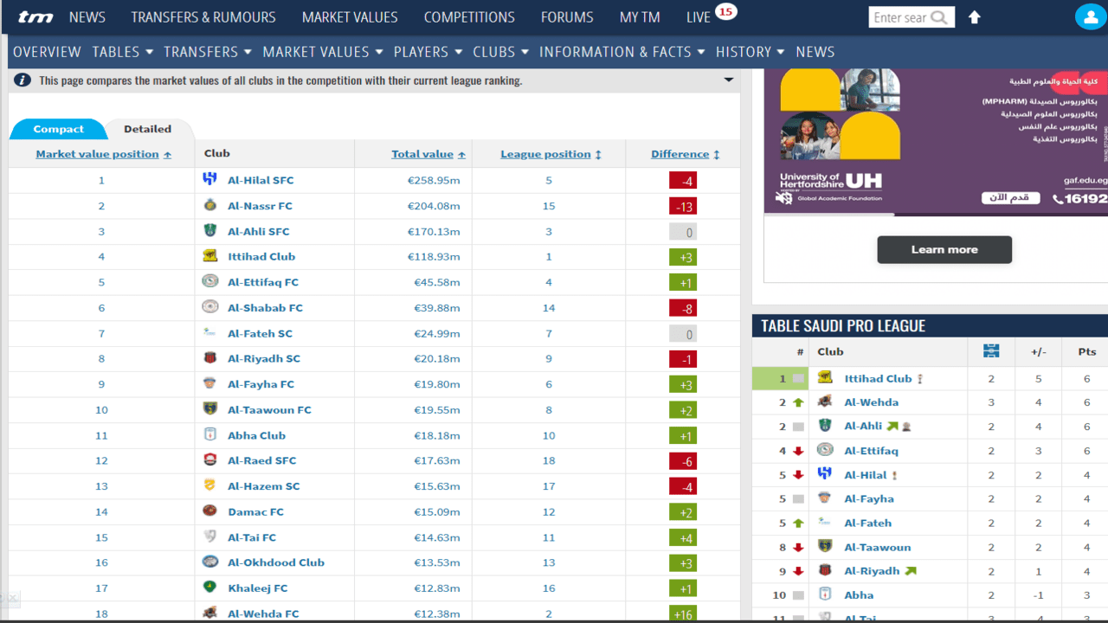Open Al-Hilal SFC club link
1108x623 pixels.
[261, 180]
